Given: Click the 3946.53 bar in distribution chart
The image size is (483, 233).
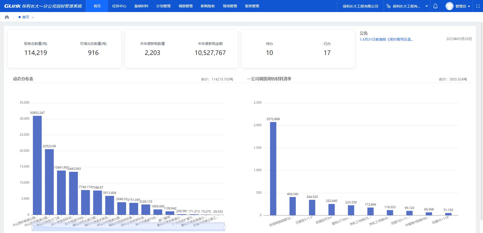Looking at the screenshot, I should coord(122,209).
